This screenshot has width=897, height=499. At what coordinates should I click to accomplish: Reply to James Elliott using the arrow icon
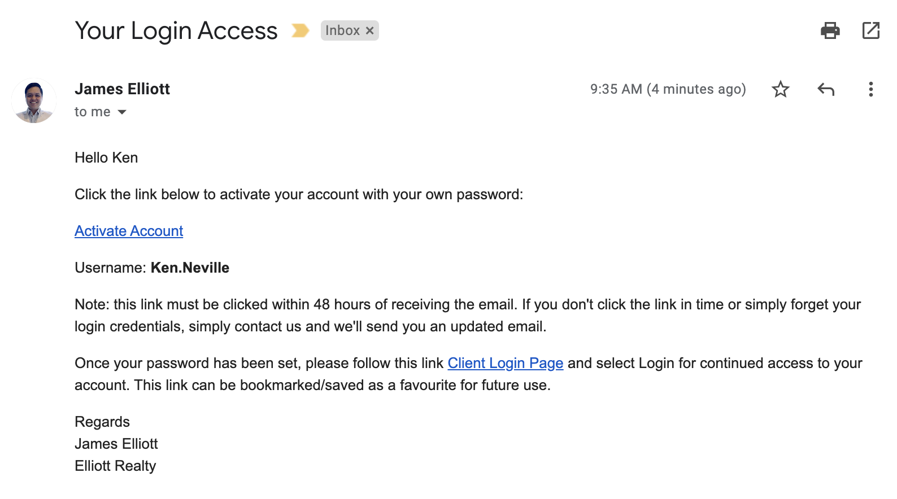coord(825,89)
